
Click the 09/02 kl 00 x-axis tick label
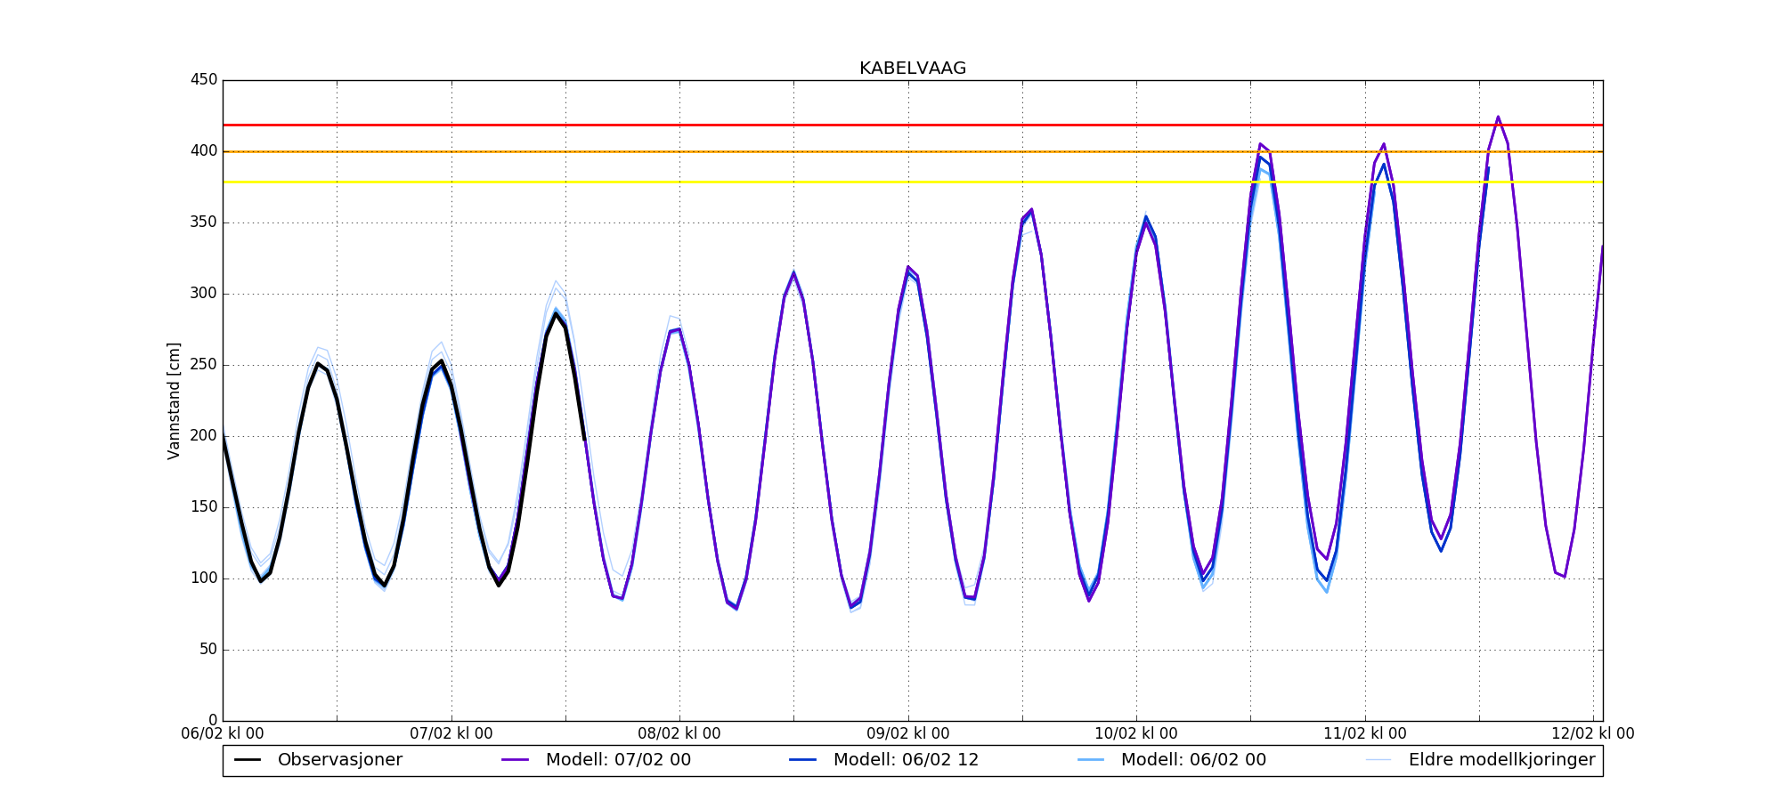pyautogui.click(x=908, y=734)
